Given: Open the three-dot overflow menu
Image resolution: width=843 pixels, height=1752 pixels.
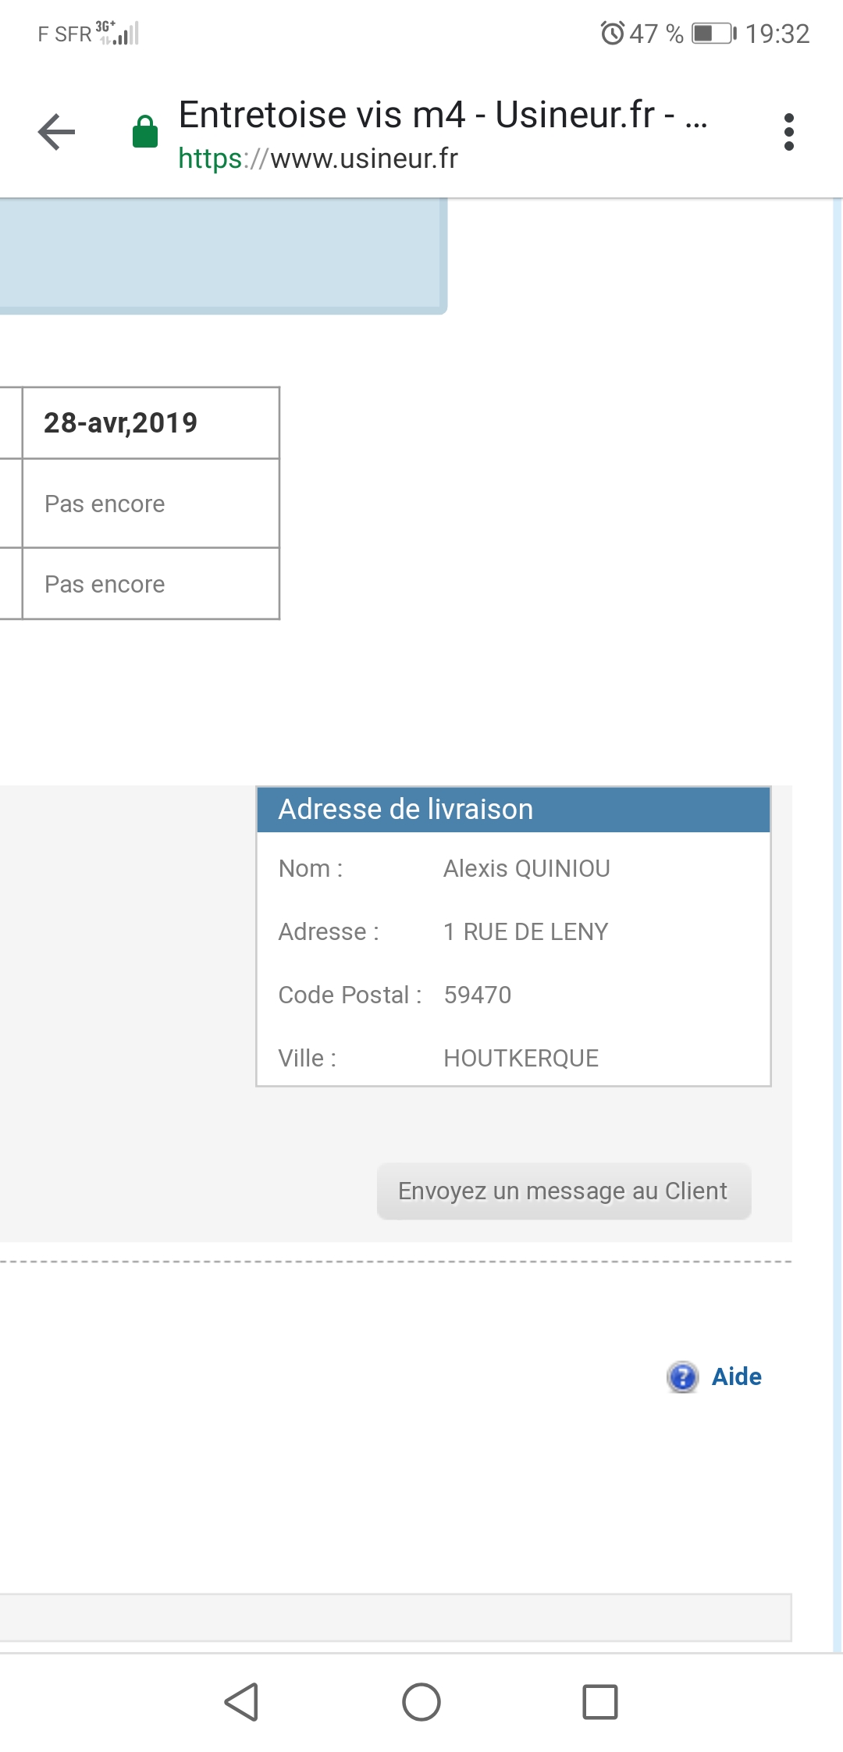Looking at the screenshot, I should pos(789,132).
